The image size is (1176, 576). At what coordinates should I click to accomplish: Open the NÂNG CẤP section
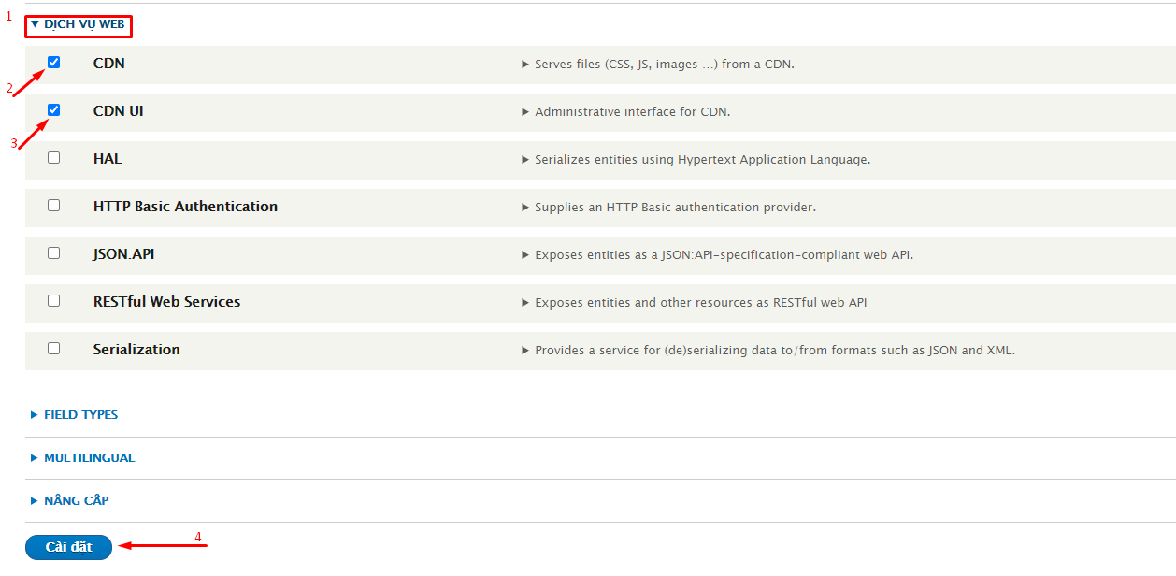(76, 501)
